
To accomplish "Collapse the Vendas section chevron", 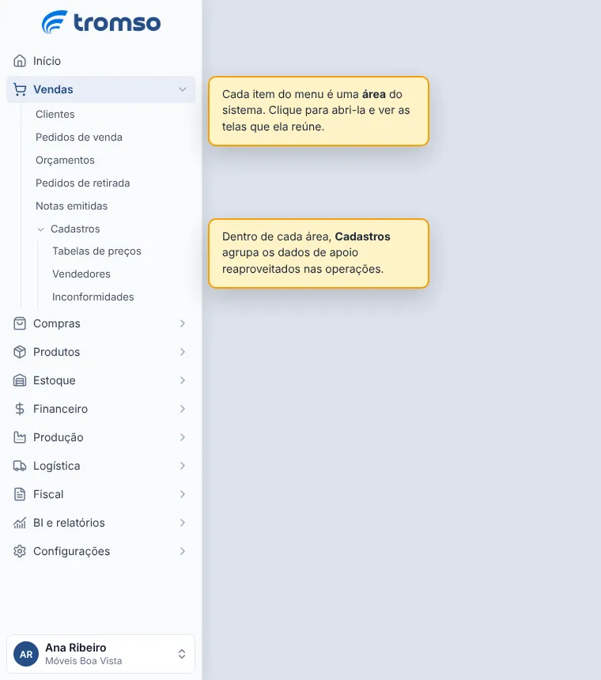I will [x=183, y=89].
